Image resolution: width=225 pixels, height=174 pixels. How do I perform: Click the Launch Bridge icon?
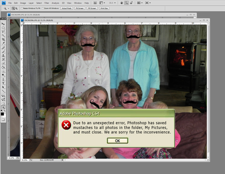pyautogui.click(x=95, y=3)
